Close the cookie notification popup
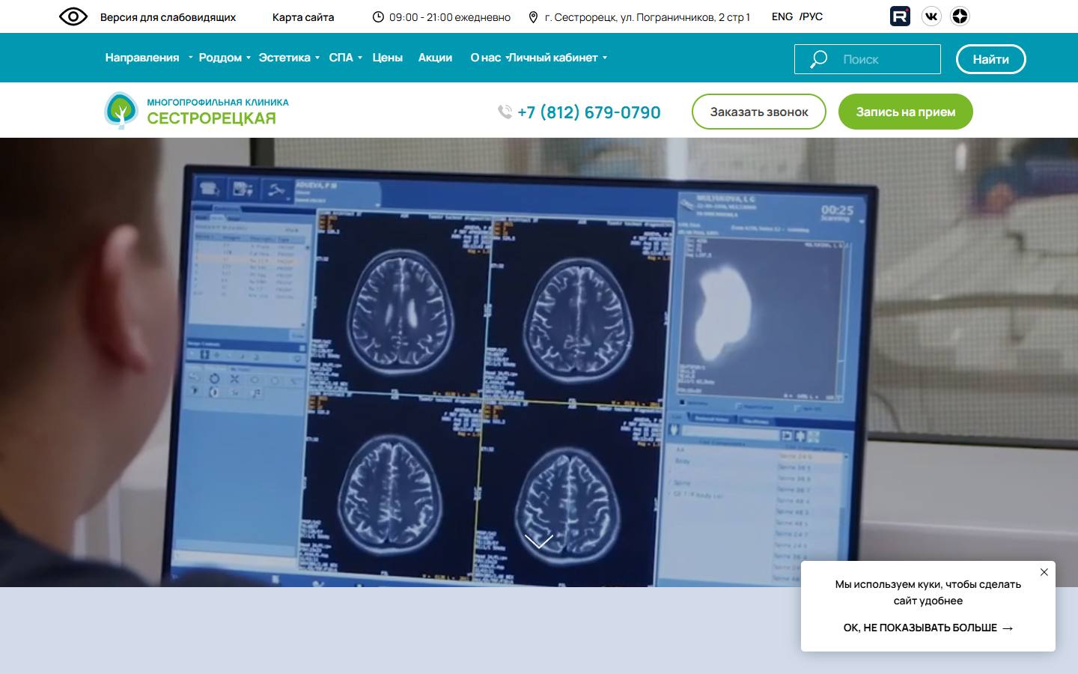The height and width of the screenshot is (674, 1078). [x=1044, y=572]
